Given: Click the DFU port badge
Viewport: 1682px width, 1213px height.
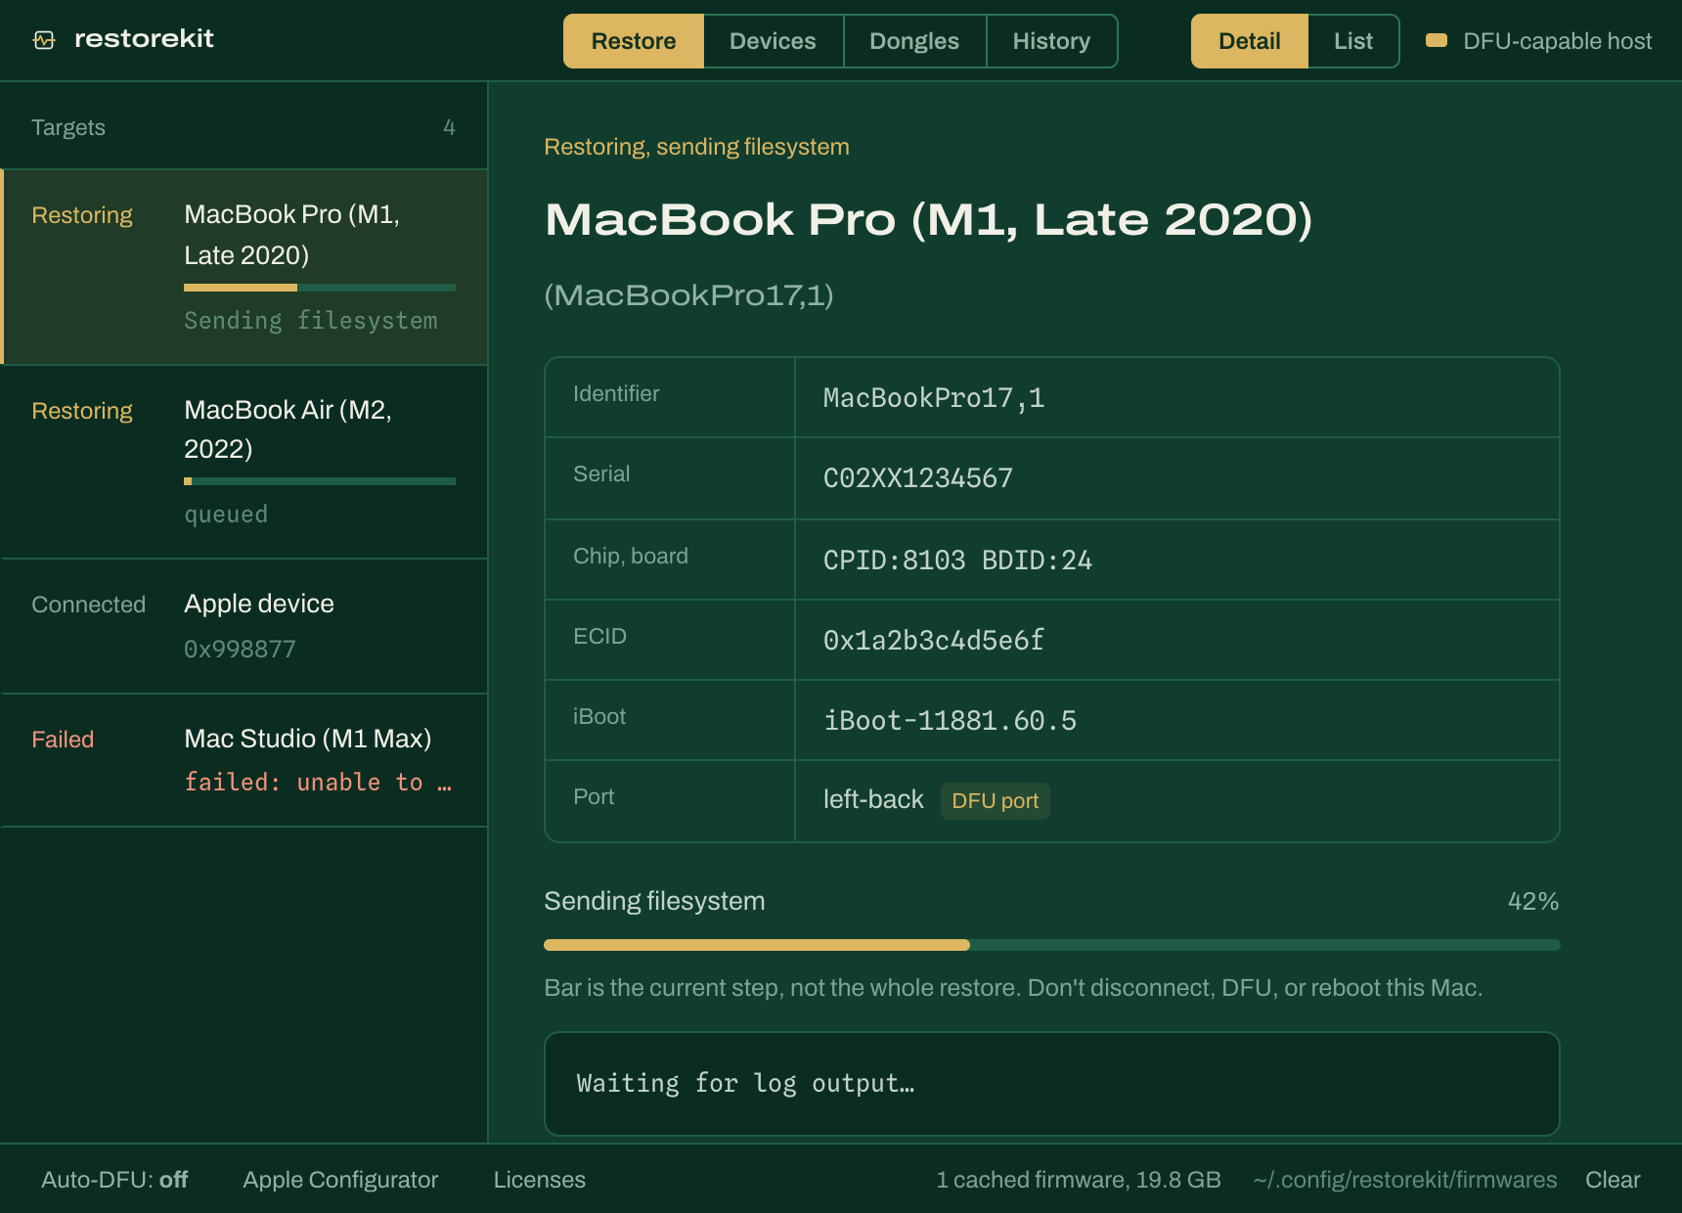Looking at the screenshot, I should tap(995, 801).
